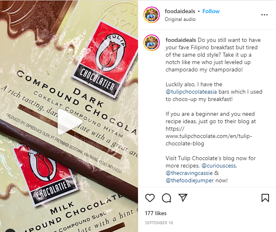Image resolution: width=276 pixels, height=232 pixels.
Task: Click the Tulip Chocolatier logo in video
Action: 105,59
